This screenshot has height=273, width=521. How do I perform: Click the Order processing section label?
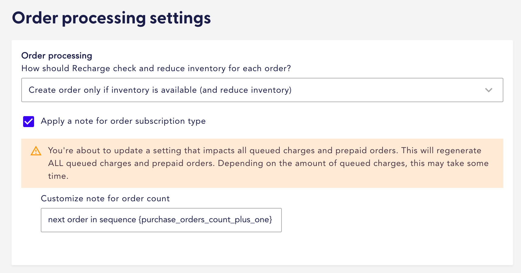click(x=57, y=56)
